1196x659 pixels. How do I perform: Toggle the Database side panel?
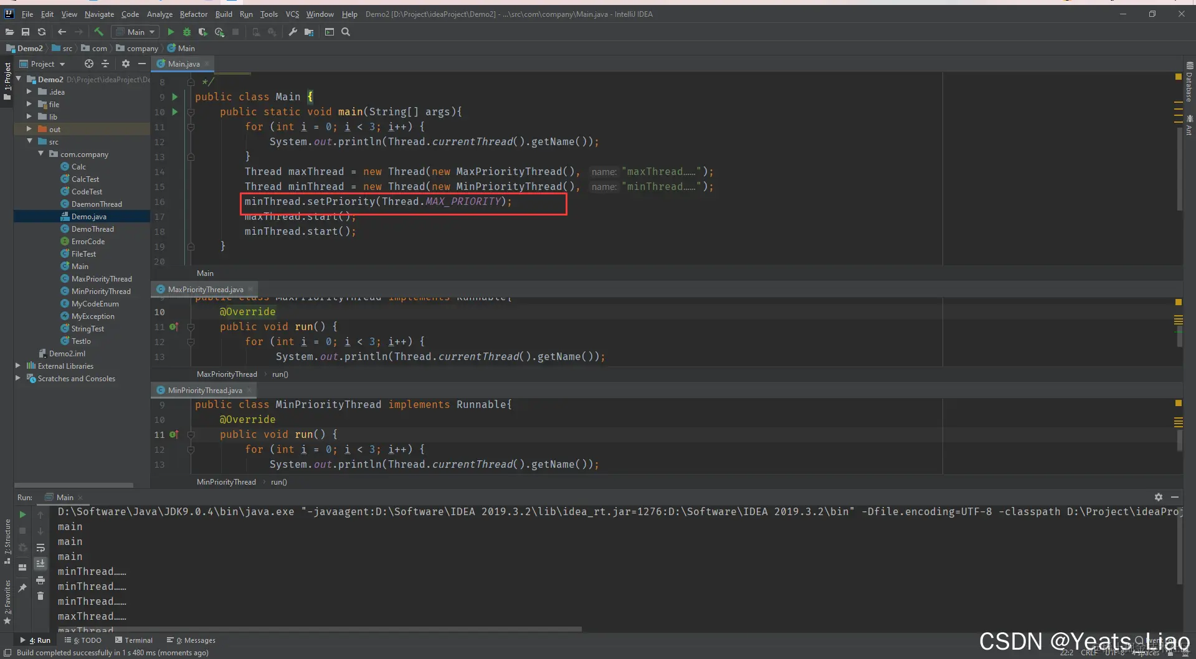[1189, 82]
